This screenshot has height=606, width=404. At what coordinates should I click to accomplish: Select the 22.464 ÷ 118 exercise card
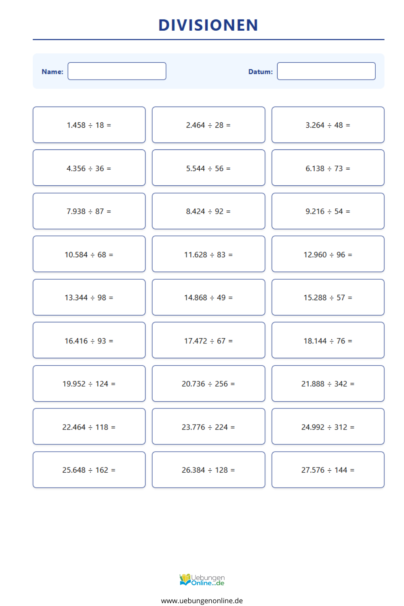[89, 427]
